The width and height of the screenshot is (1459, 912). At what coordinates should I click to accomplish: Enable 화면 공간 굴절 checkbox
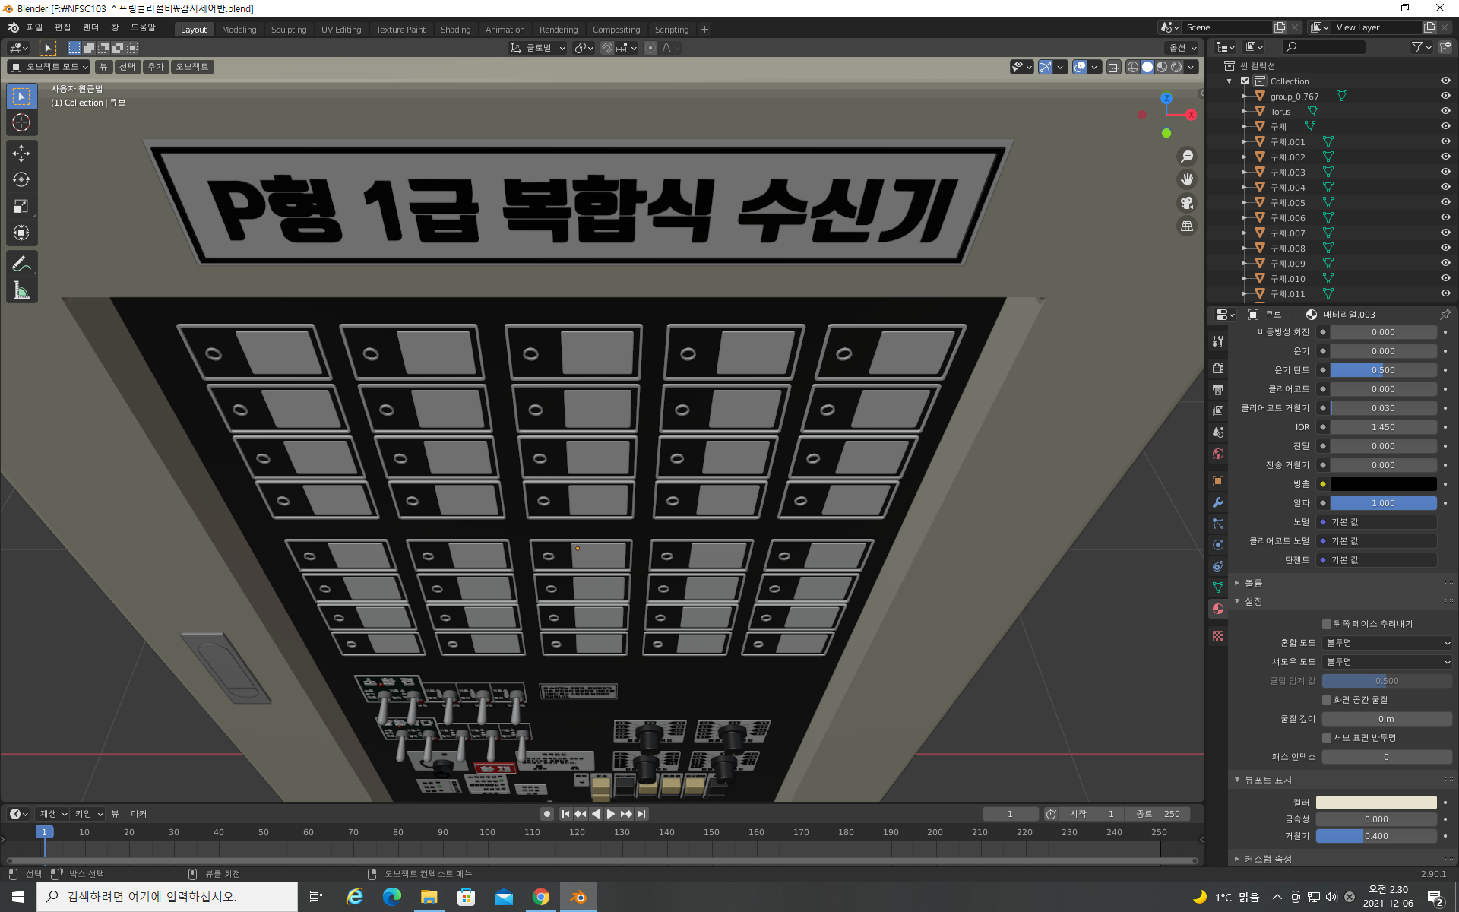[x=1327, y=700]
